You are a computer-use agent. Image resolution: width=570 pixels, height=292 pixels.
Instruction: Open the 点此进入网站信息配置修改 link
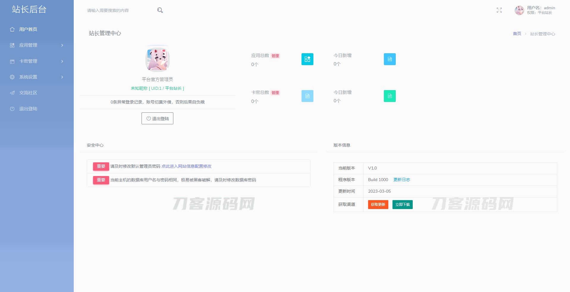[186, 166]
